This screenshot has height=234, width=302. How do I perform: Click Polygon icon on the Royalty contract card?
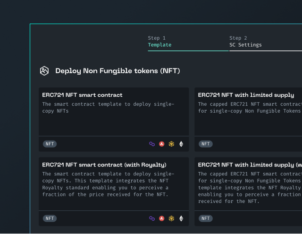(x=152, y=218)
